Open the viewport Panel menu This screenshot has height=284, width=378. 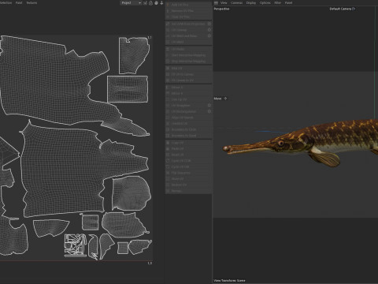288,2
